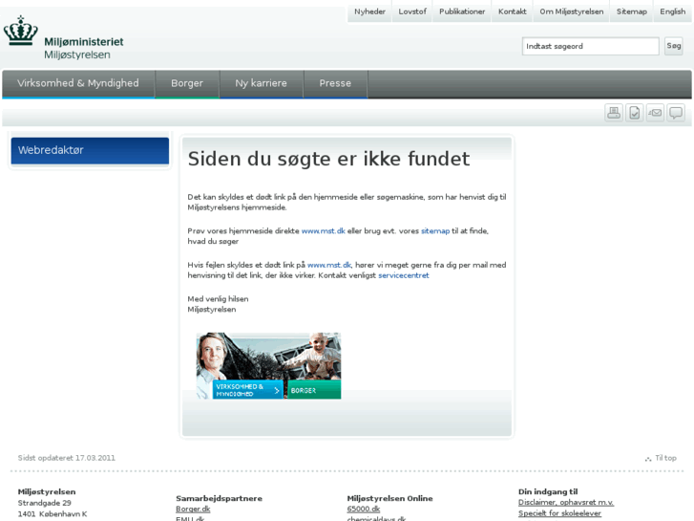The image size is (694, 521).
Task: Click the Til top link
Action: 665,458
